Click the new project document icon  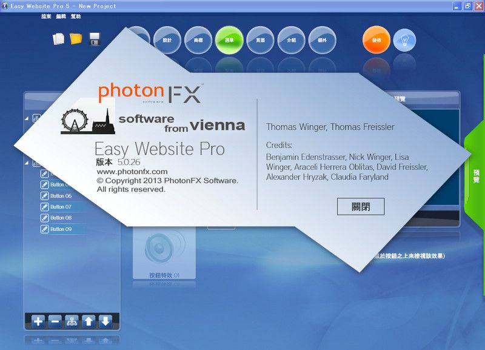(x=58, y=39)
